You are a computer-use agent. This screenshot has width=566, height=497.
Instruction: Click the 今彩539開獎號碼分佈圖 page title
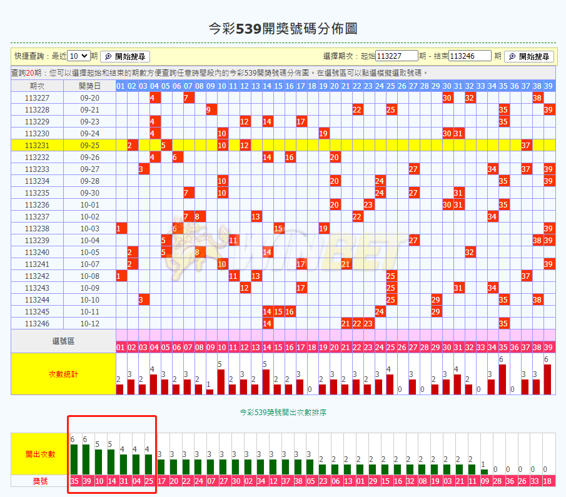click(283, 29)
